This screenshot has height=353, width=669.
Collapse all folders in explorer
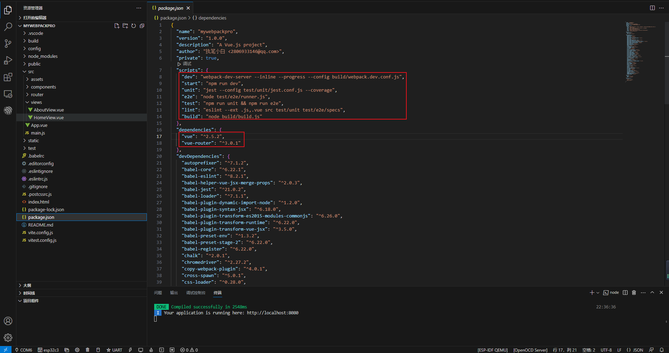tap(142, 26)
